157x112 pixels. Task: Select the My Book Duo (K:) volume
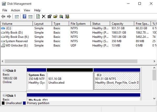17,37
